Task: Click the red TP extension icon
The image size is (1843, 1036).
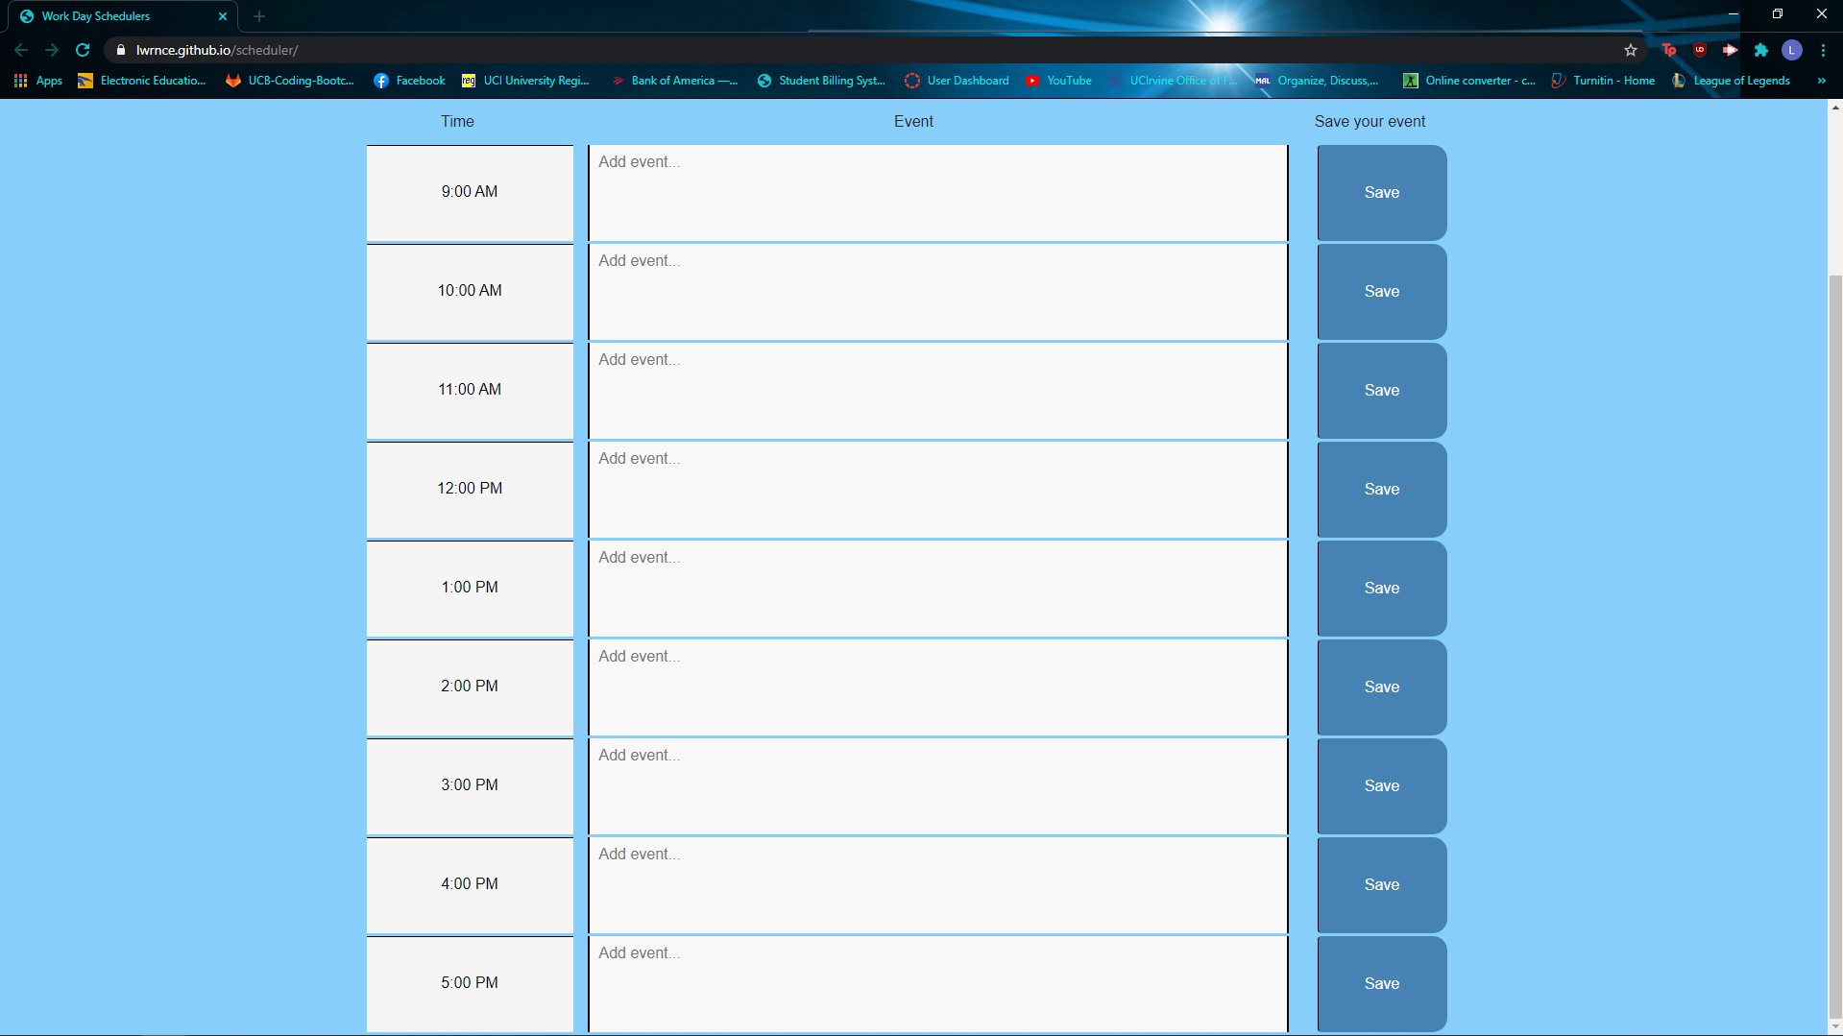Action: click(x=1669, y=50)
